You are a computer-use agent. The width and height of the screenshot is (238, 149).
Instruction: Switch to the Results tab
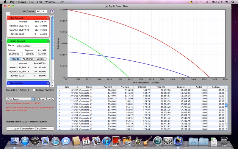point(15,59)
